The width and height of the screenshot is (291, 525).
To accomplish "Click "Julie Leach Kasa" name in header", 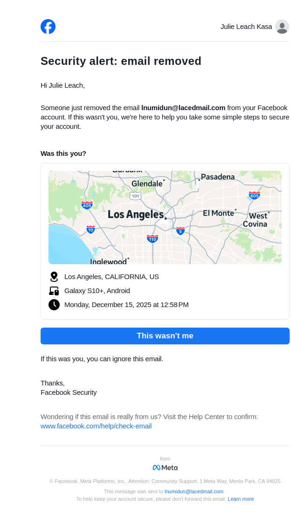I will pos(246,27).
